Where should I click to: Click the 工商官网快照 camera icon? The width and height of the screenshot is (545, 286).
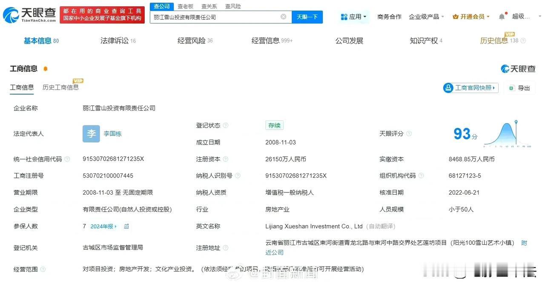tap(448, 88)
